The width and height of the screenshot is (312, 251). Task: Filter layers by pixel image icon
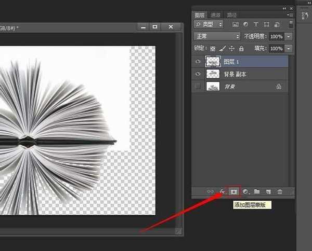point(236,24)
